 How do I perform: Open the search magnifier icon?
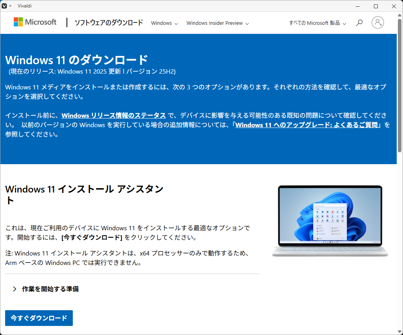[359, 23]
